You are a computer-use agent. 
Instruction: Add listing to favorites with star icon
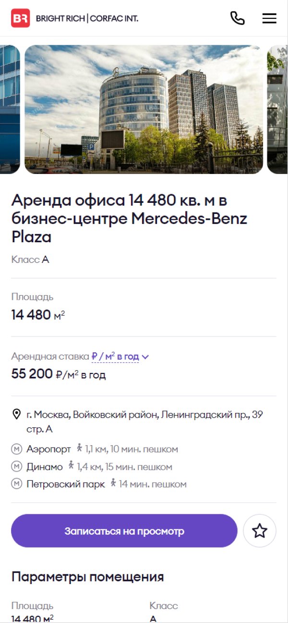(260, 531)
